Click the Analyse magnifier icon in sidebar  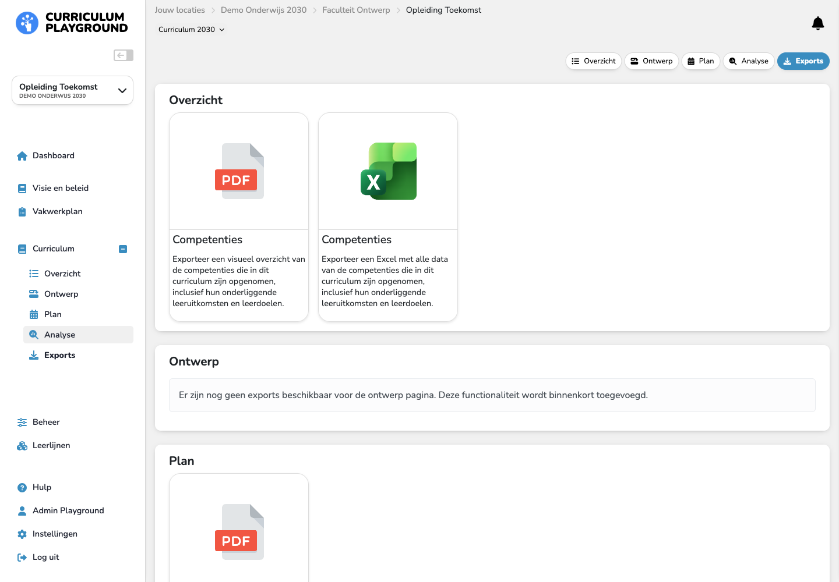(34, 335)
